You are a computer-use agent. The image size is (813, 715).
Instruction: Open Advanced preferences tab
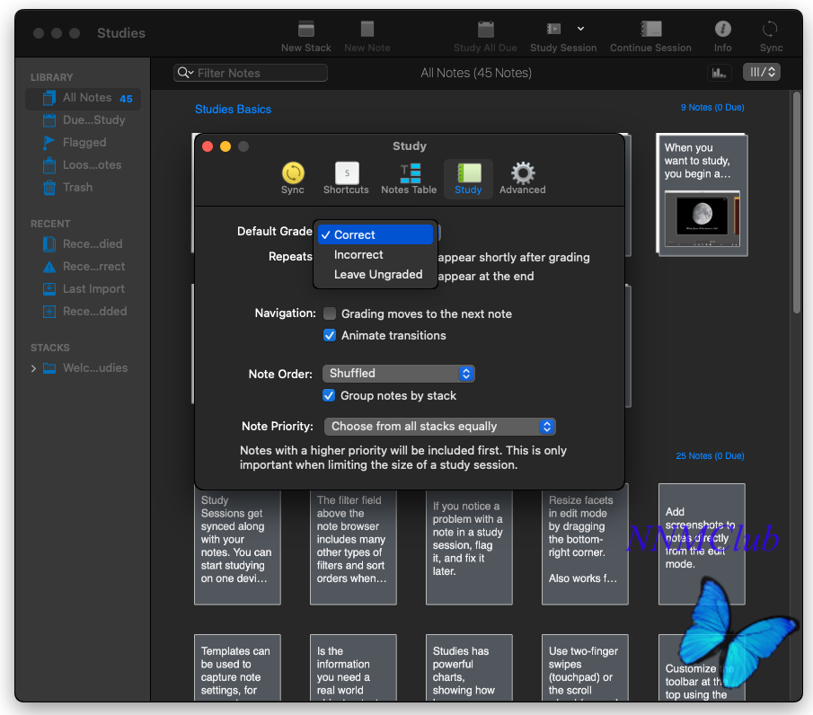click(x=523, y=179)
